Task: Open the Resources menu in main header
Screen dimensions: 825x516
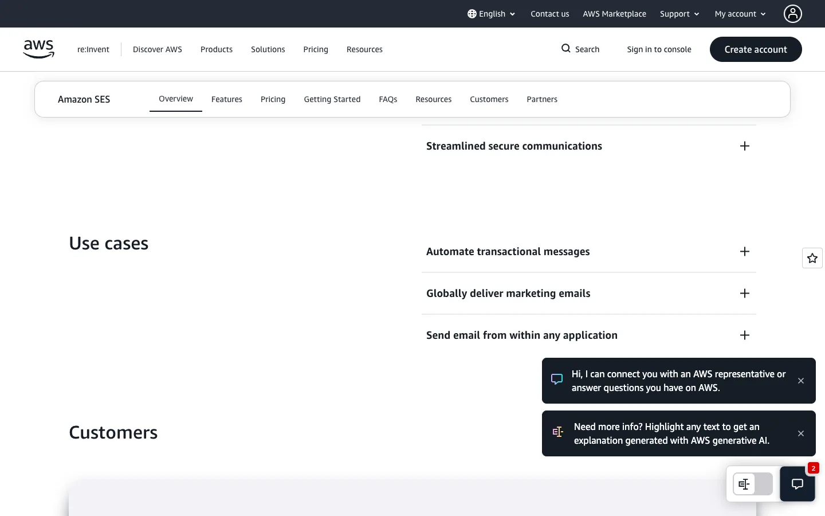Action: [364, 49]
